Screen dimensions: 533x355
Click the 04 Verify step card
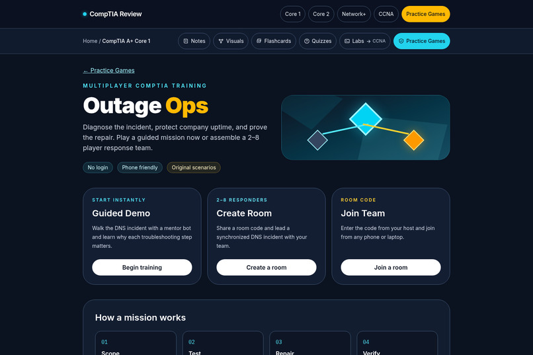click(397, 343)
